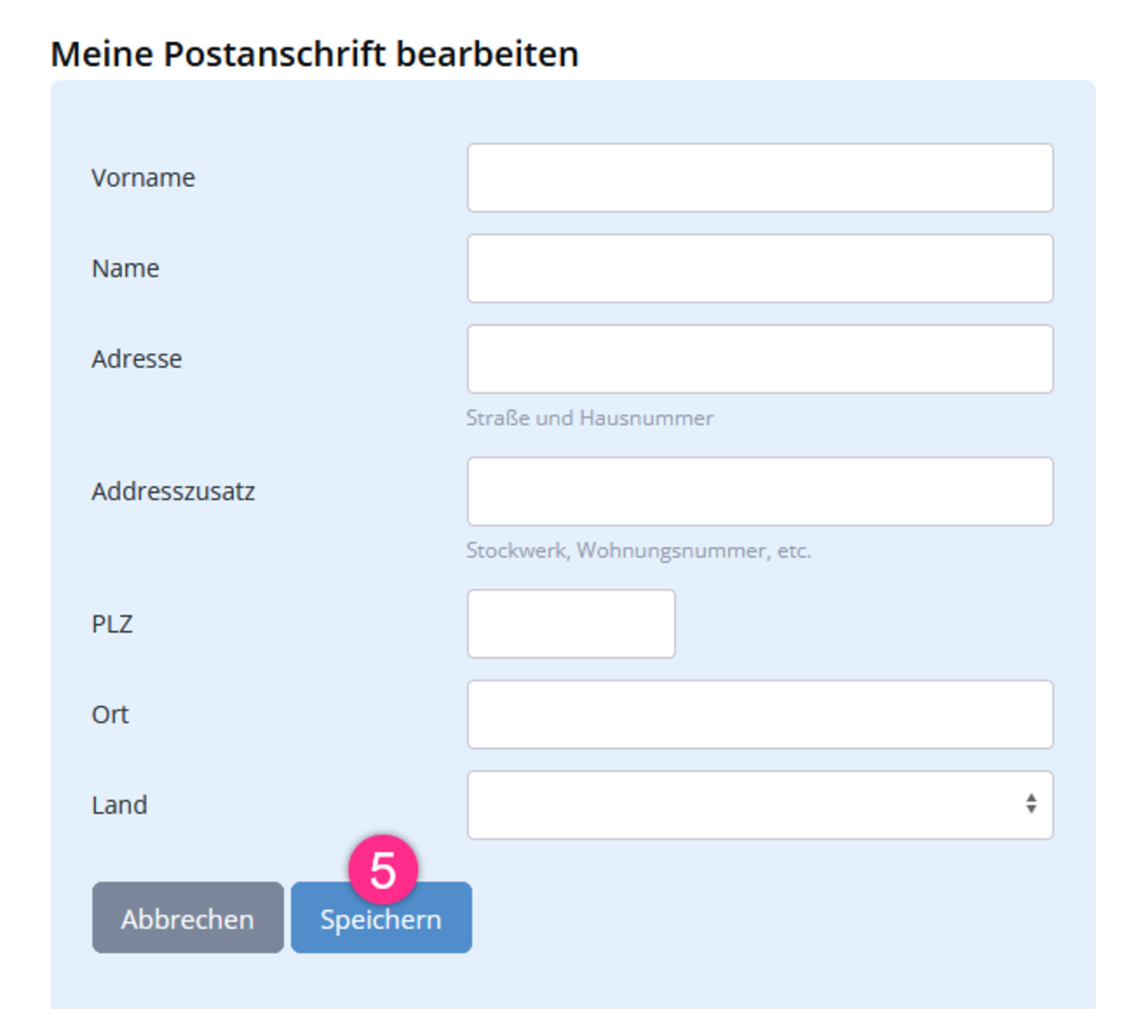Click the heading Meine Postanschrift bearbeiten
The height and width of the screenshot is (1009, 1143).
tap(314, 54)
